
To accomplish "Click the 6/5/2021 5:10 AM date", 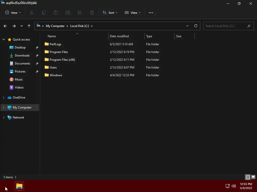I will click(121, 44).
